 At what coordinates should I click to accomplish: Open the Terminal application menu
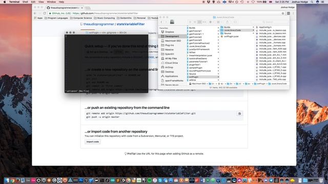(14, 2)
